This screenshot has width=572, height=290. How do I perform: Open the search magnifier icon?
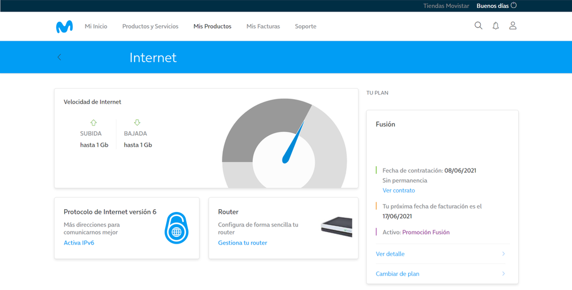coord(479,26)
